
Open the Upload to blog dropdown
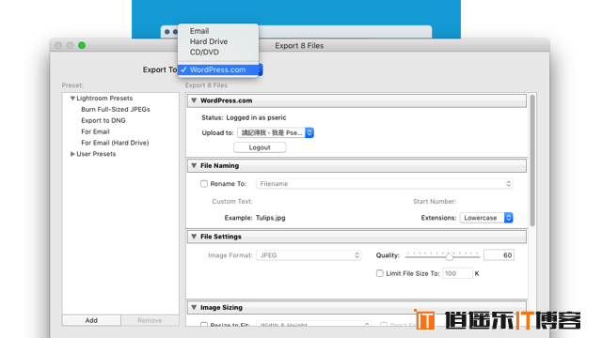coord(276,132)
